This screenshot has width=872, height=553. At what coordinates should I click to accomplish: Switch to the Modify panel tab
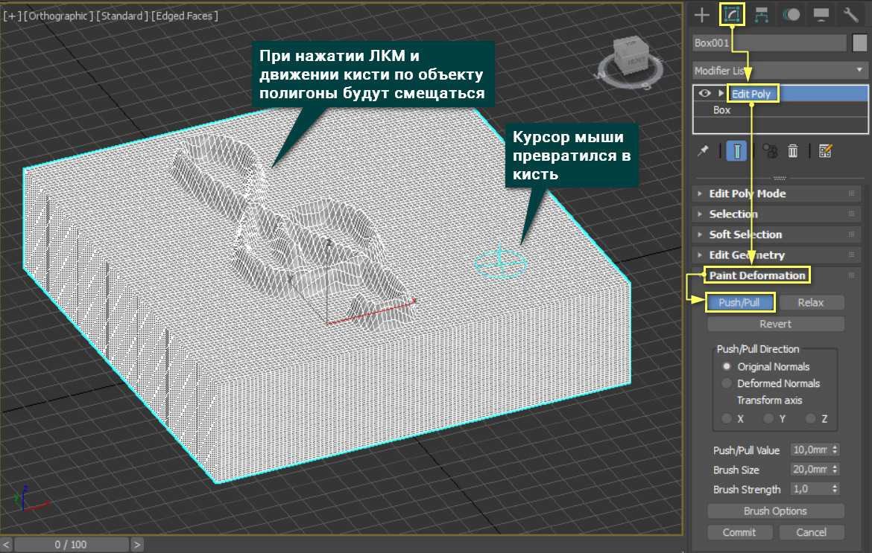[732, 14]
